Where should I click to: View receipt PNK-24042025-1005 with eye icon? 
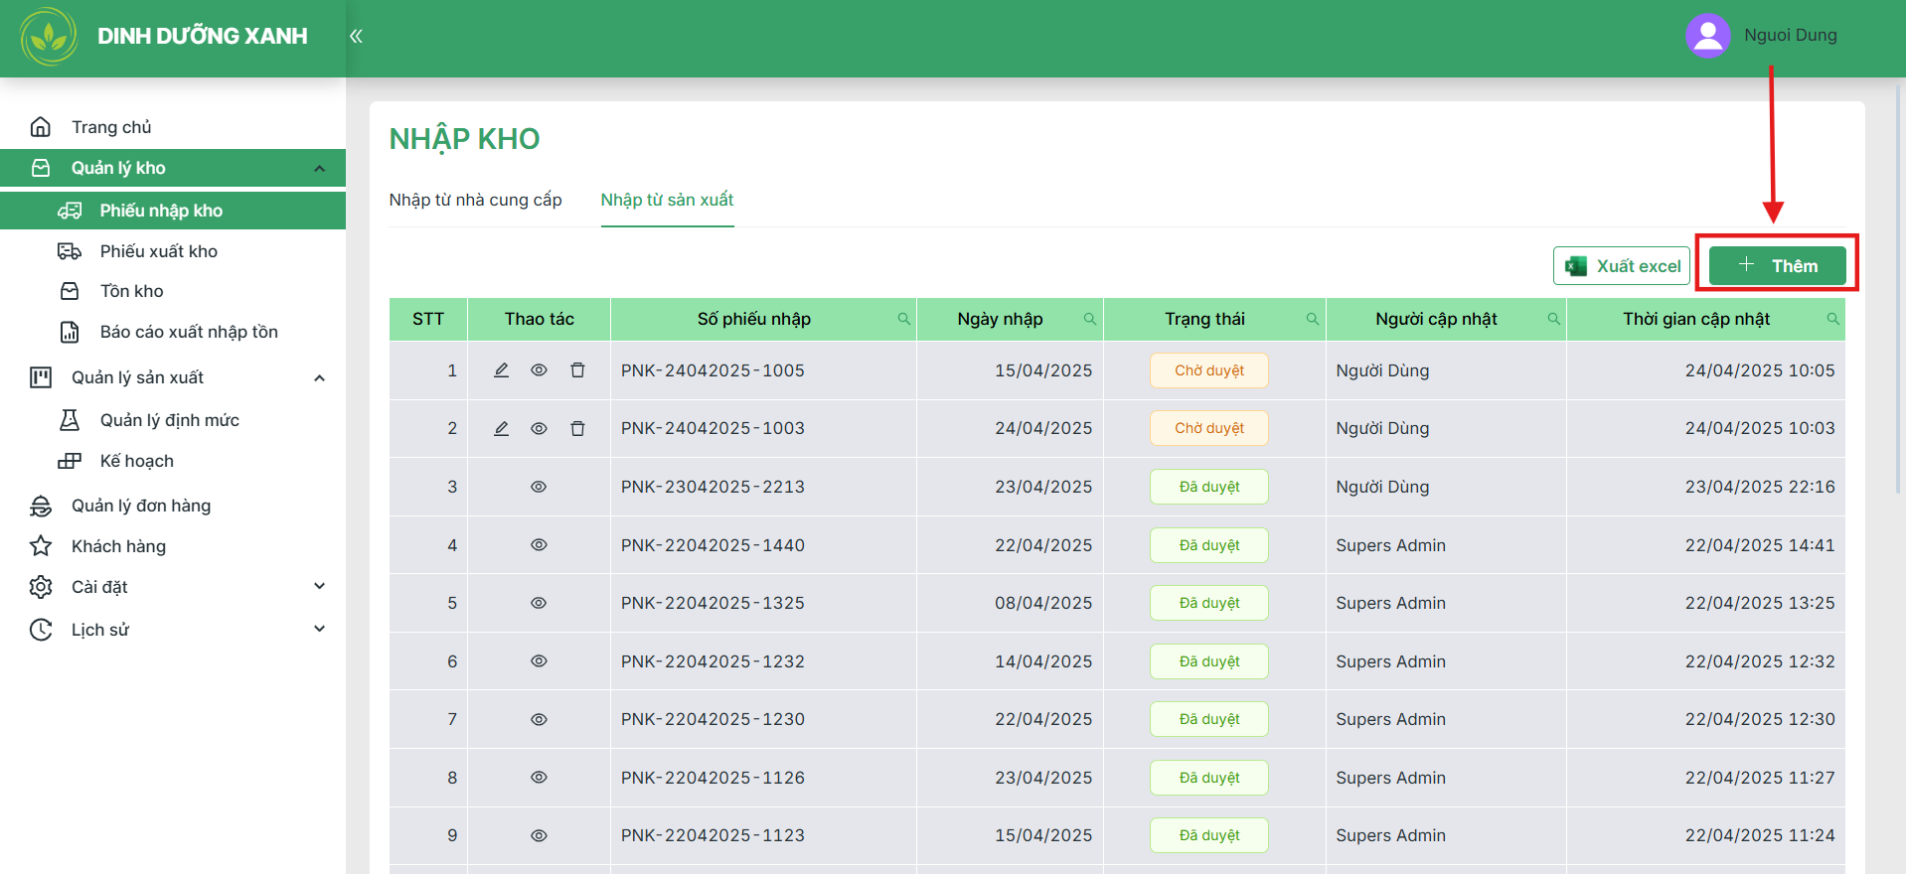click(539, 370)
